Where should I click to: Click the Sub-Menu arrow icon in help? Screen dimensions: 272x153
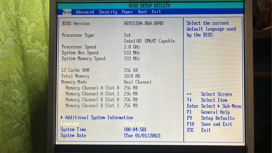click(219, 106)
